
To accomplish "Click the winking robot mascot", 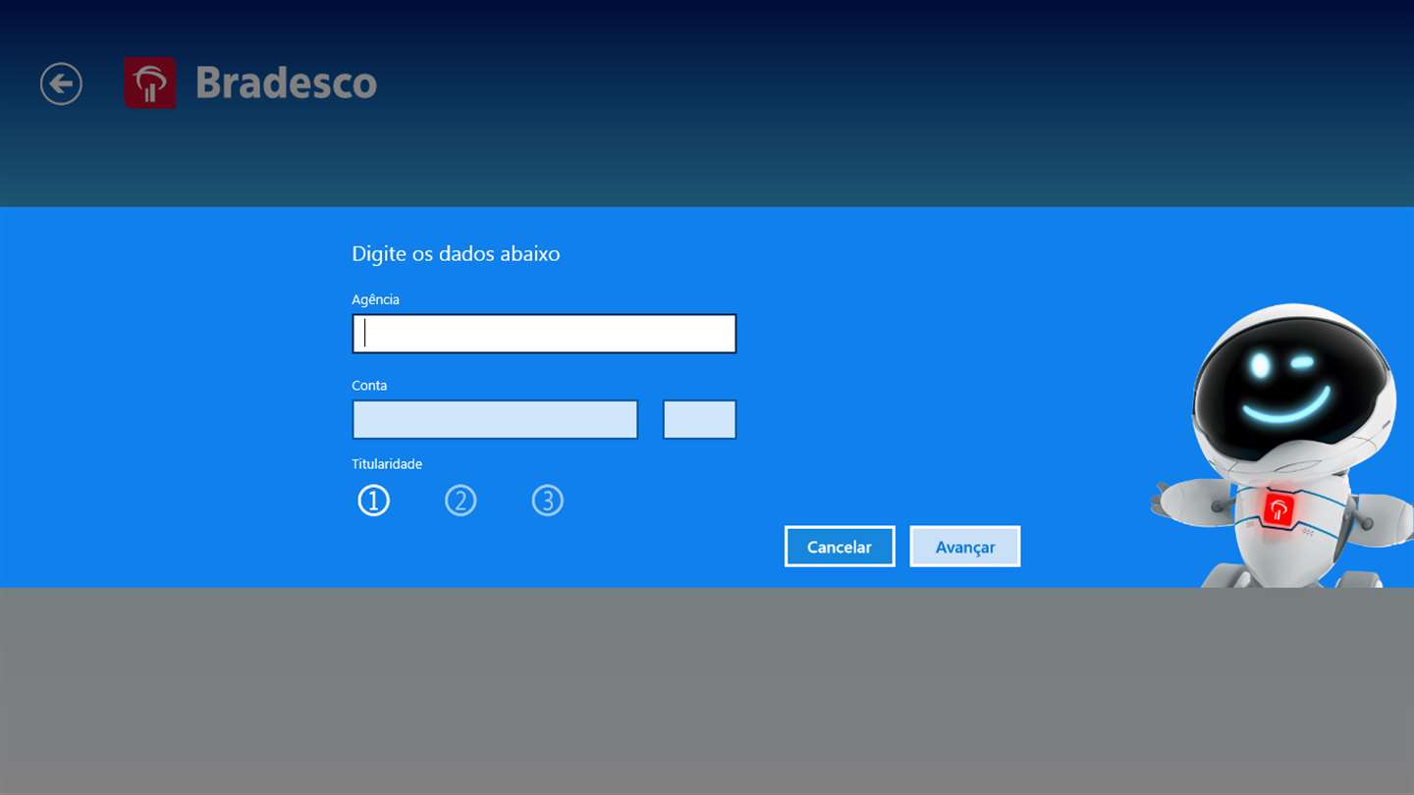I will [1280, 447].
